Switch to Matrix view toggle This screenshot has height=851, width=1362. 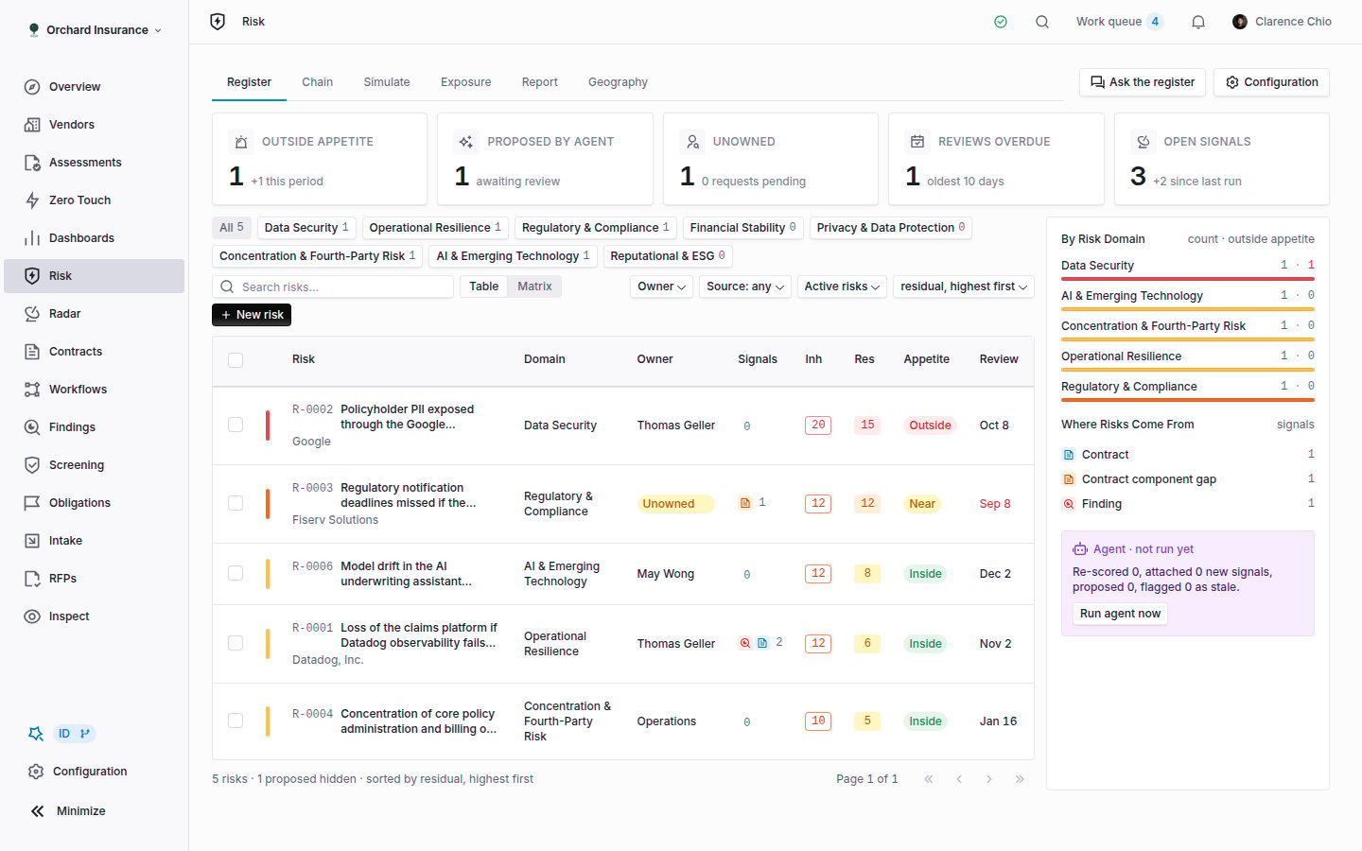point(534,287)
